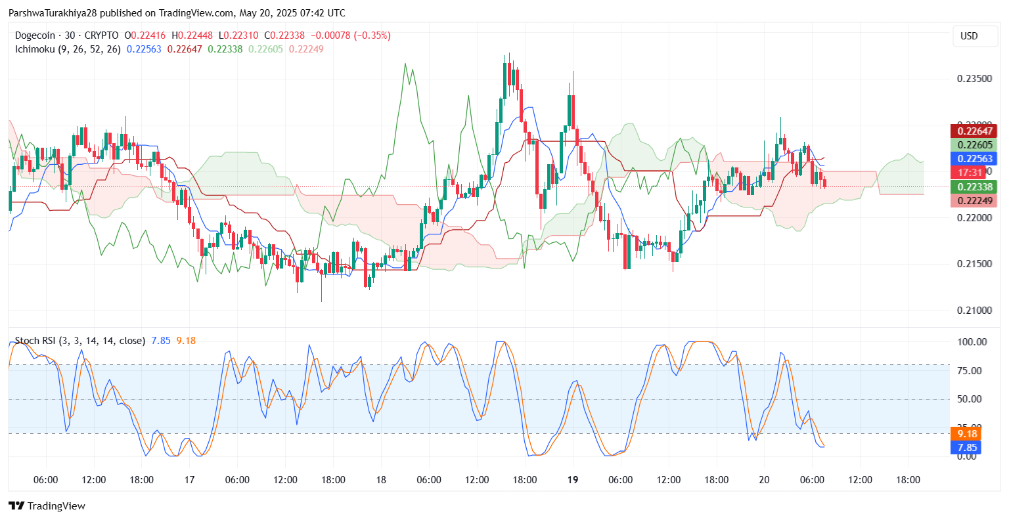Click the bold 19 date on time axis
The image size is (1009, 520).
(573, 480)
